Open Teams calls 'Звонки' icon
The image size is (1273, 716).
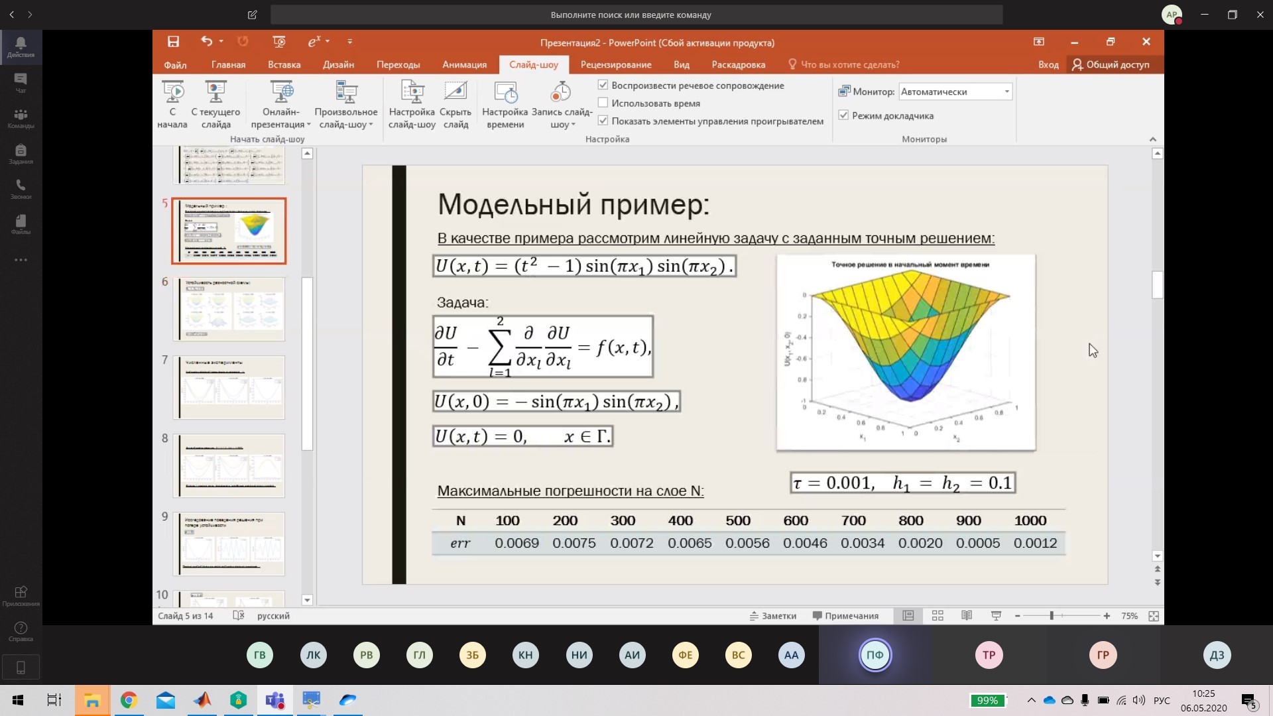[x=21, y=190]
